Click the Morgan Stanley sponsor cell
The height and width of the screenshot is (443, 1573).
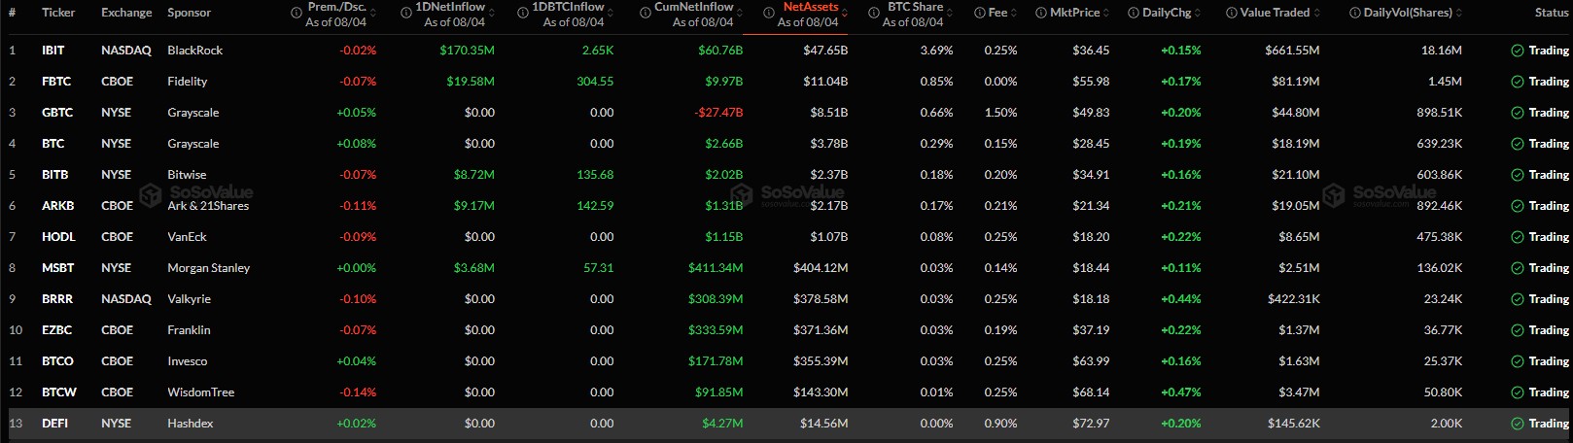pos(208,268)
